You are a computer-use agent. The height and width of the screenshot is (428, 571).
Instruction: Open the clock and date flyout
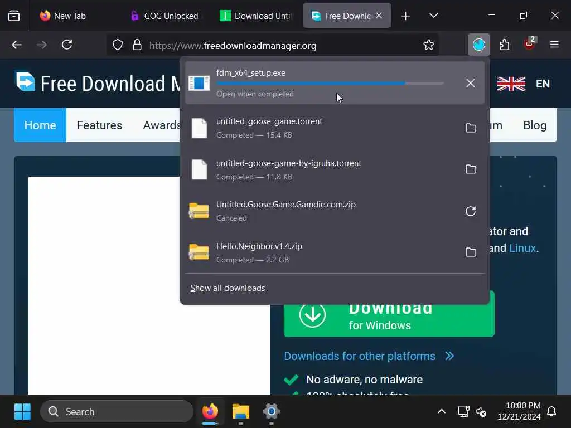tap(519, 411)
